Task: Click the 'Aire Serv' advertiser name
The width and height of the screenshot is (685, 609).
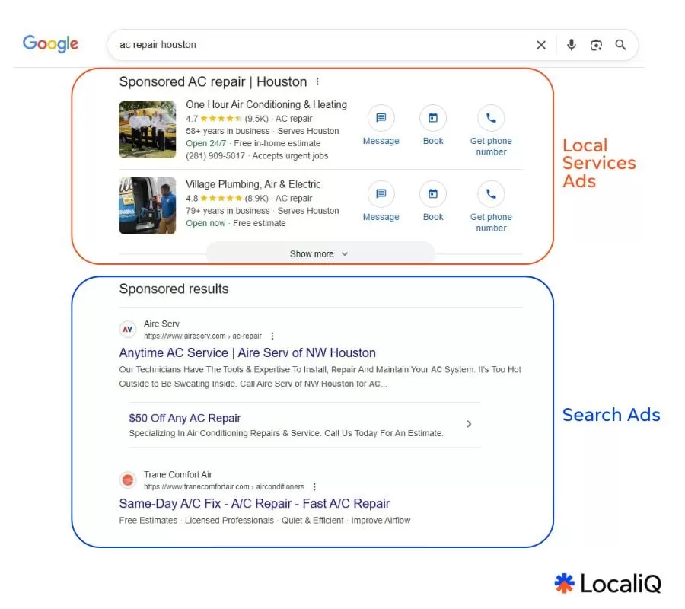Action: point(161,324)
